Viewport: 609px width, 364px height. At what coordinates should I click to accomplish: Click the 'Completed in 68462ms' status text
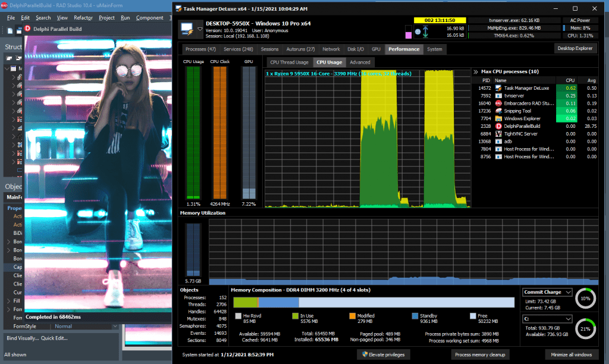[53, 317]
